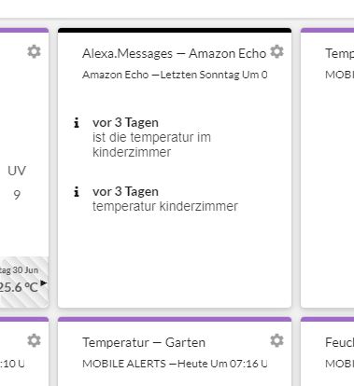The image size is (354, 386).
Task: Open settings gear of Alexa.Messages card
Action: pos(276,51)
